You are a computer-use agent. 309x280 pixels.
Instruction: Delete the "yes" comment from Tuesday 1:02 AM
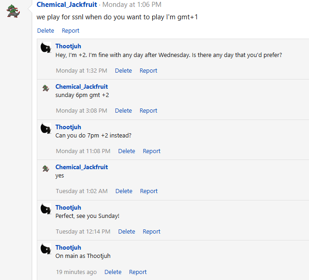[x=124, y=191]
